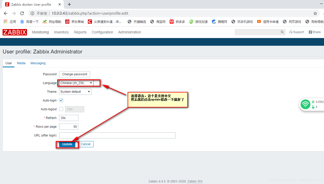The width and height of the screenshot is (324, 184).
Task: Click the Cancel button
Action: click(86, 144)
